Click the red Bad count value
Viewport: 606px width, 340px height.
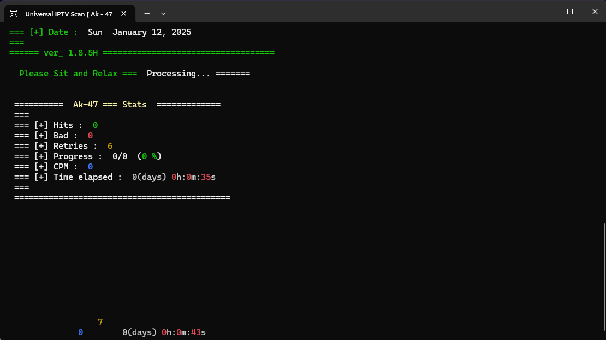tap(90, 136)
